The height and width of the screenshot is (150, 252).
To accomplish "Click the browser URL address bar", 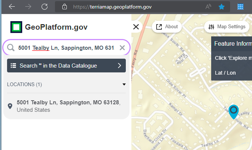I will click(143, 7).
